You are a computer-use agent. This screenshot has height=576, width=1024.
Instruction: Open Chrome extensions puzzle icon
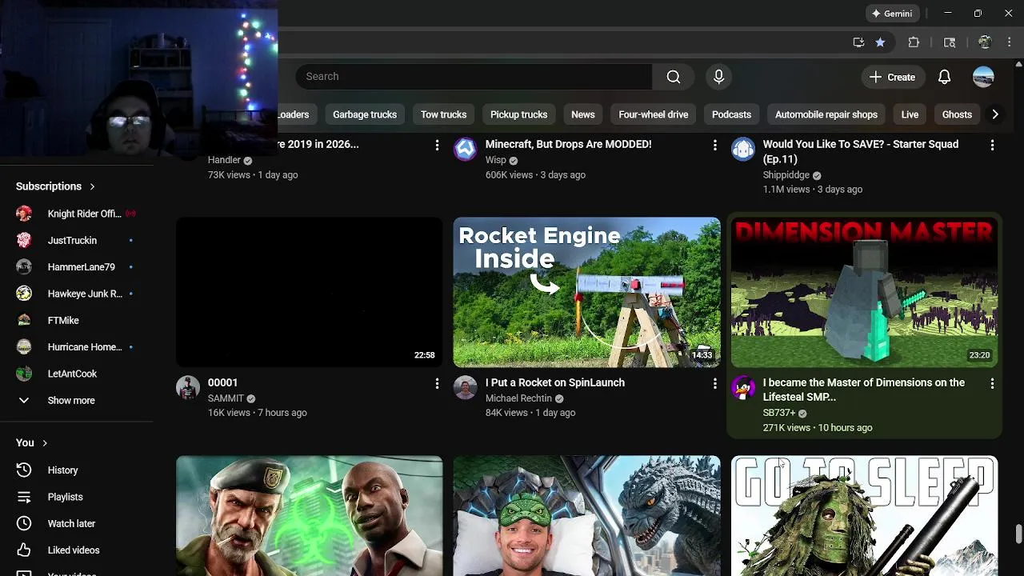914,42
